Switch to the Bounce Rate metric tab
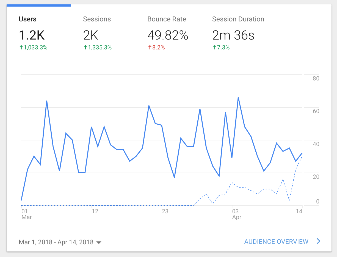This screenshot has height=257, width=337. point(167,33)
